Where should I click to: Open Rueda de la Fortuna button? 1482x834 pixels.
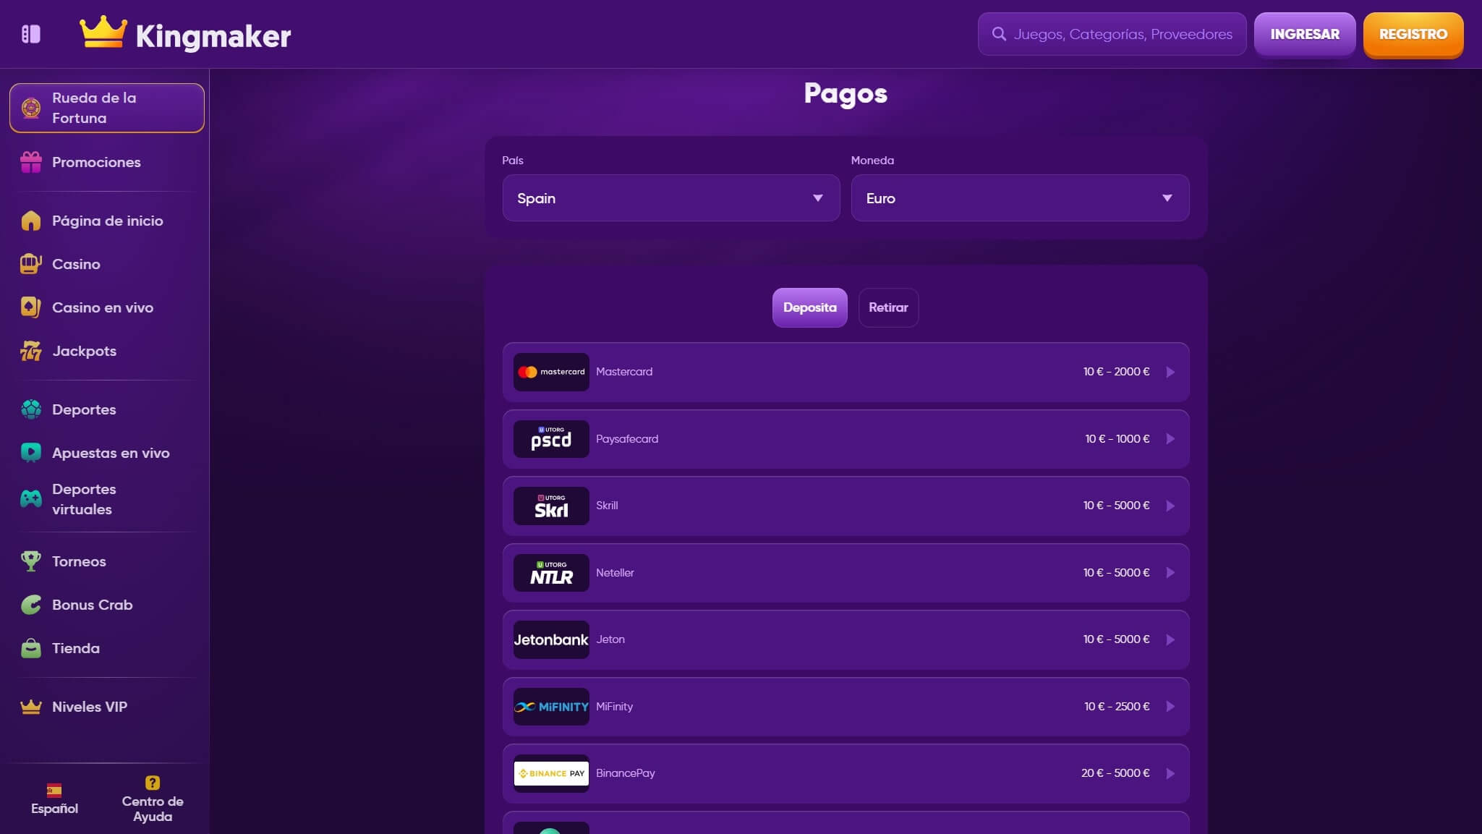(x=107, y=108)
